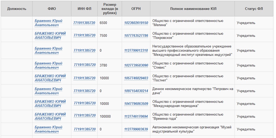Click founder name link in the "Стивис" row
This screenshot has height=138, width=276.
(x=48, y=65)
